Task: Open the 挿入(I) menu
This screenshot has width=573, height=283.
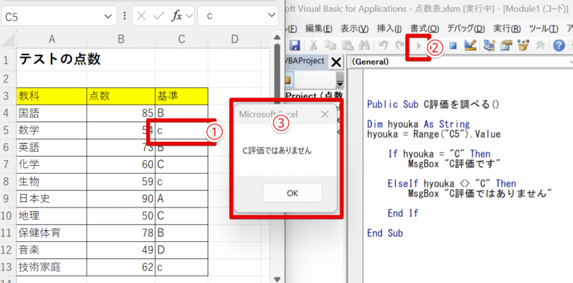Action: [390, 29]
